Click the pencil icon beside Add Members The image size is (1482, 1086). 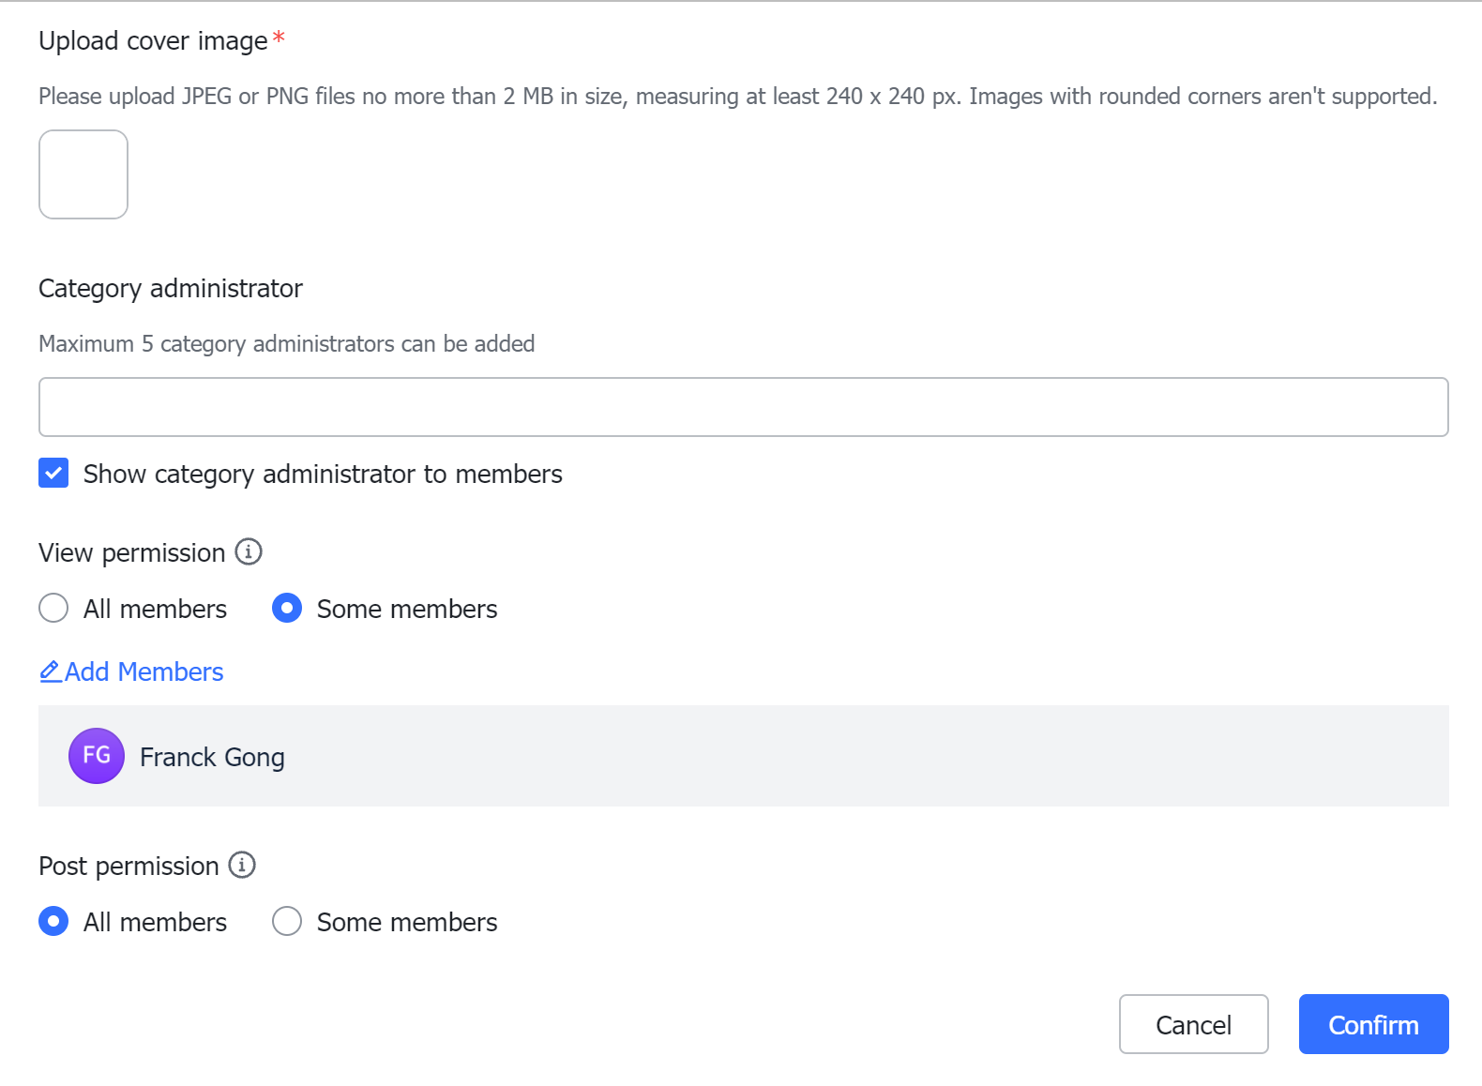(51, 671)
